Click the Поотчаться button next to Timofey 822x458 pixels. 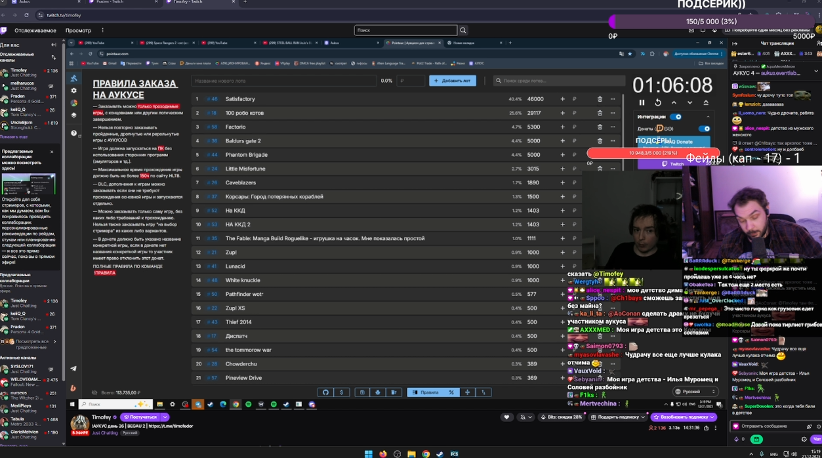click(x=140, y=417)
